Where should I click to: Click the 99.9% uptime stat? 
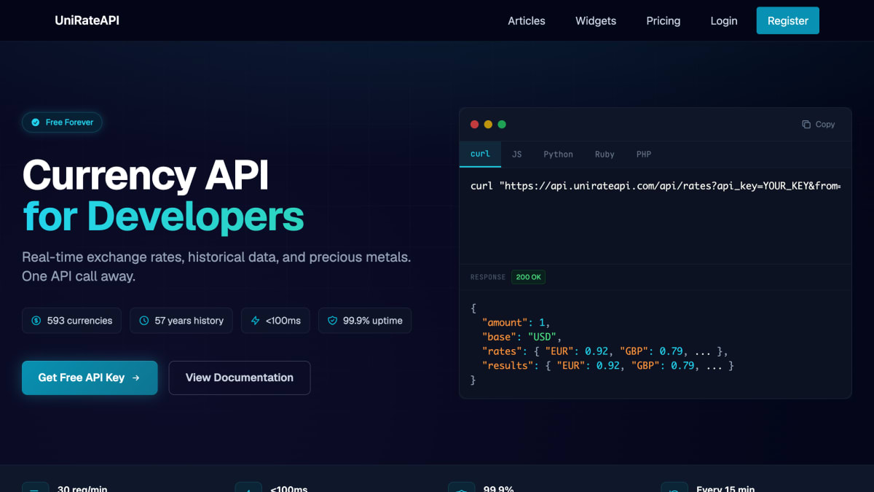click(365, 321)
